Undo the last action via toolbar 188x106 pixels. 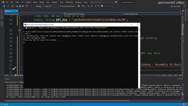click(27, 6)
